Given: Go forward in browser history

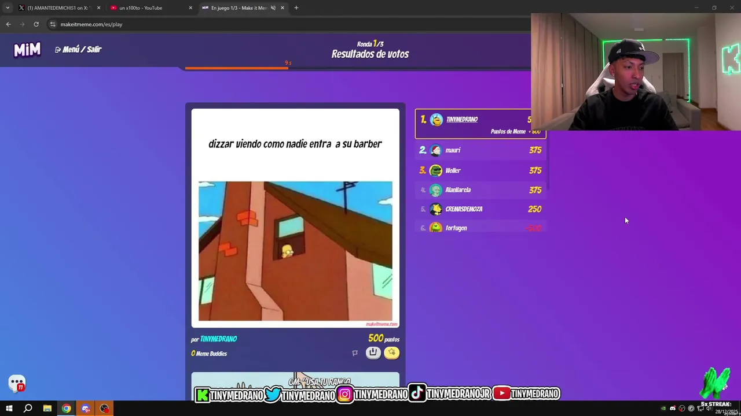Looking at the screenshot, I should click(23, 24).
